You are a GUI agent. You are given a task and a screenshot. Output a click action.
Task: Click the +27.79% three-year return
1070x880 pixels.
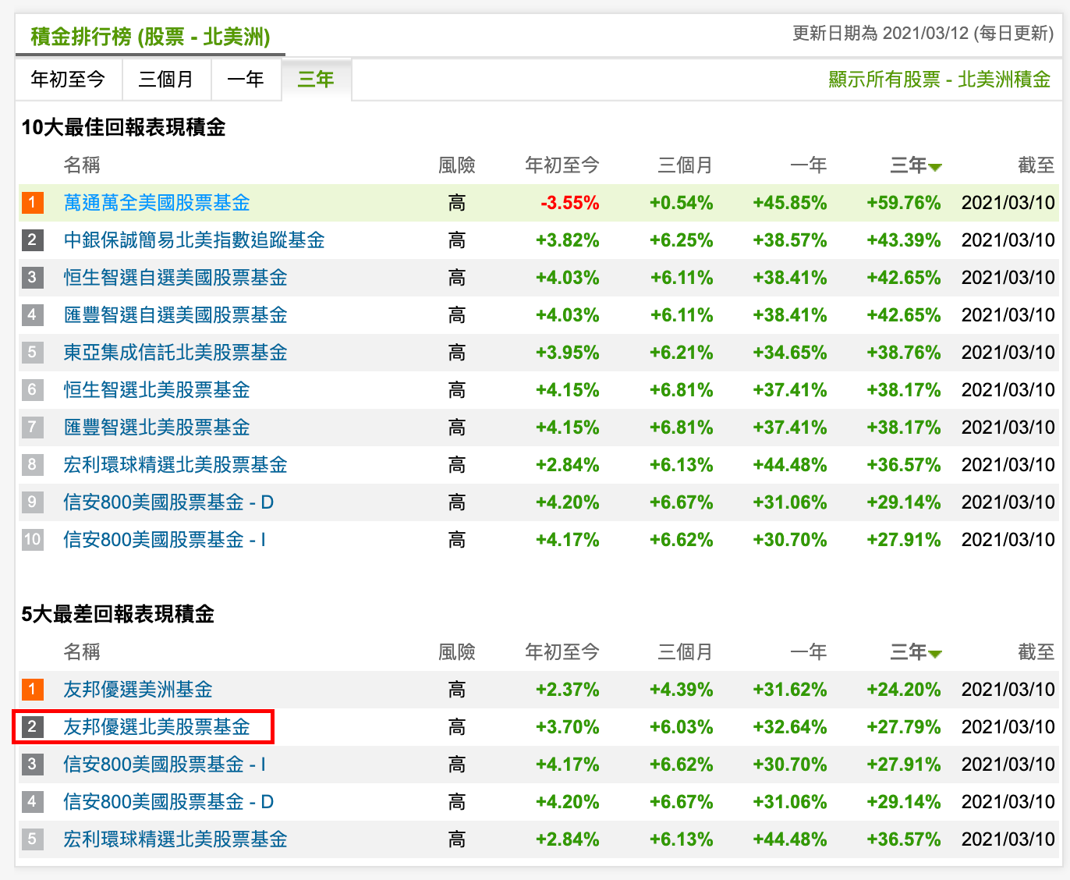(904, 727)
